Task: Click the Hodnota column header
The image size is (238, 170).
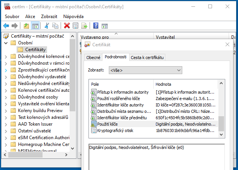Action: click(186, 84)
